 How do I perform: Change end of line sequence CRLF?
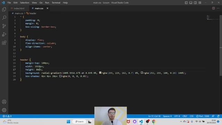click(x=185, y=116)
